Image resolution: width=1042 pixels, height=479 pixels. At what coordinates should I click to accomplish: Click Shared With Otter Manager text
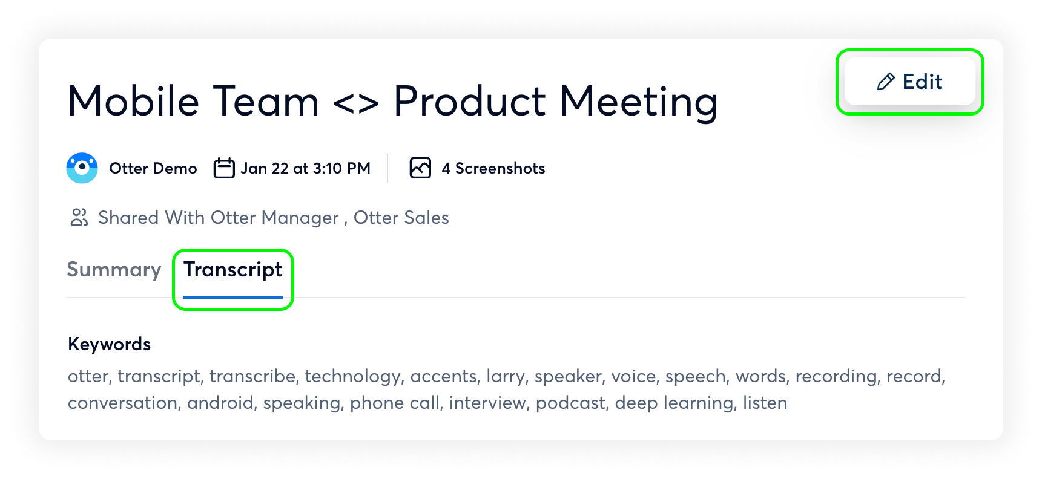[219, 218]
